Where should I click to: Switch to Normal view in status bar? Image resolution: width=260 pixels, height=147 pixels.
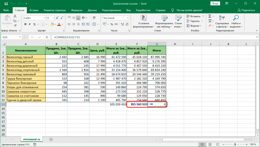tap(202, 144)
